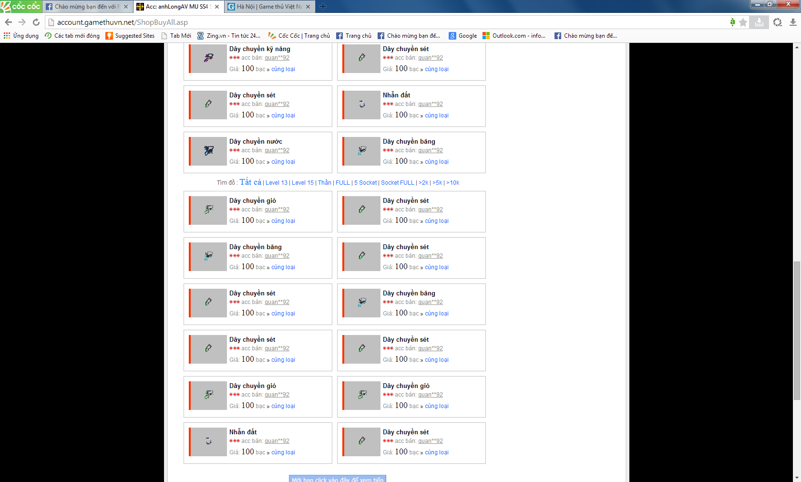This screenshot has width=801, height=482.
Task: Open Dây chuyền kỹ năng item title
Action: pyautogui.click(x=260, y=49)
